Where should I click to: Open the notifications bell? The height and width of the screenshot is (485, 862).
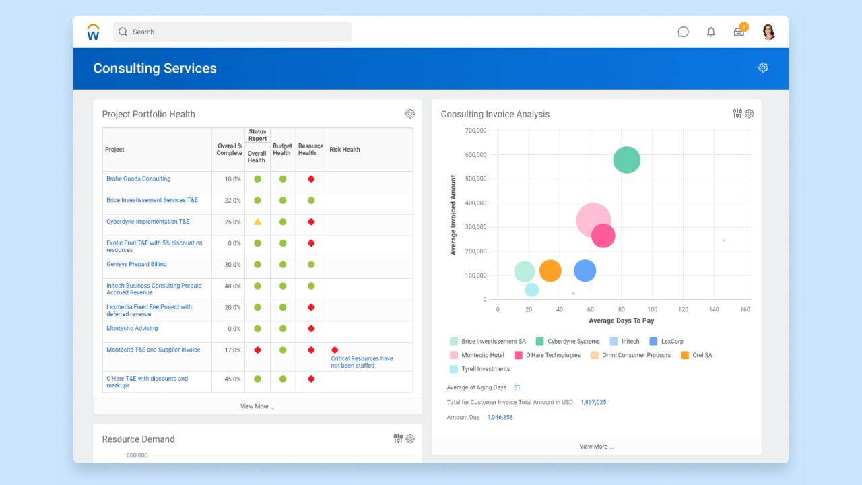point(711,32)
